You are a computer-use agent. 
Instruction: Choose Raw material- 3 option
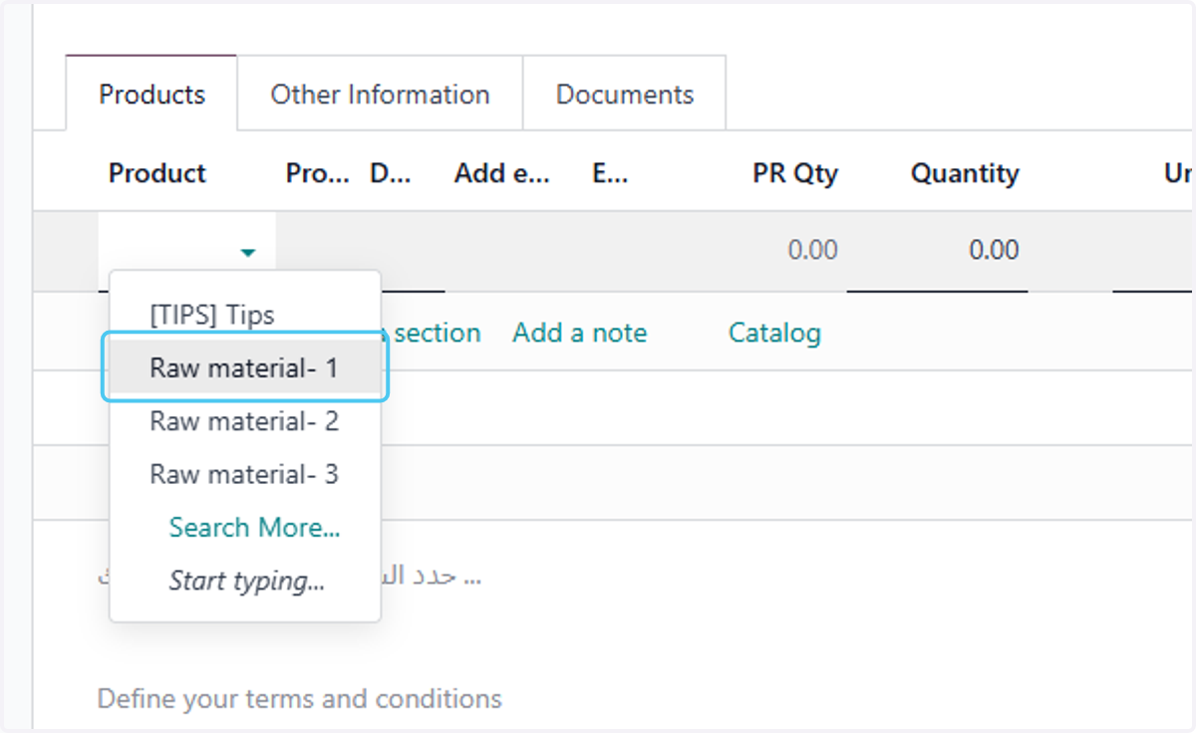point(245,474)
